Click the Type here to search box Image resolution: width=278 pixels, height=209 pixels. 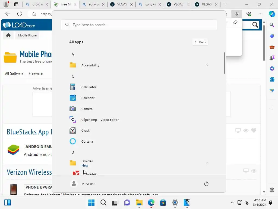139,25
